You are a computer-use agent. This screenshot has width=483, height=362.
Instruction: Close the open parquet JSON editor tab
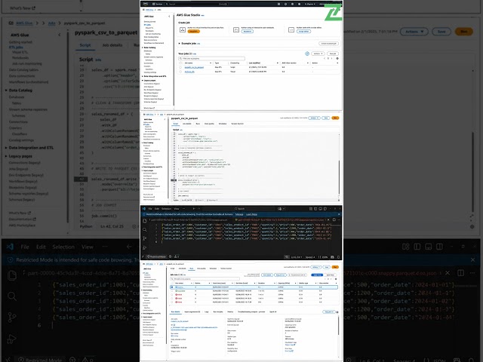pos(328,219)
